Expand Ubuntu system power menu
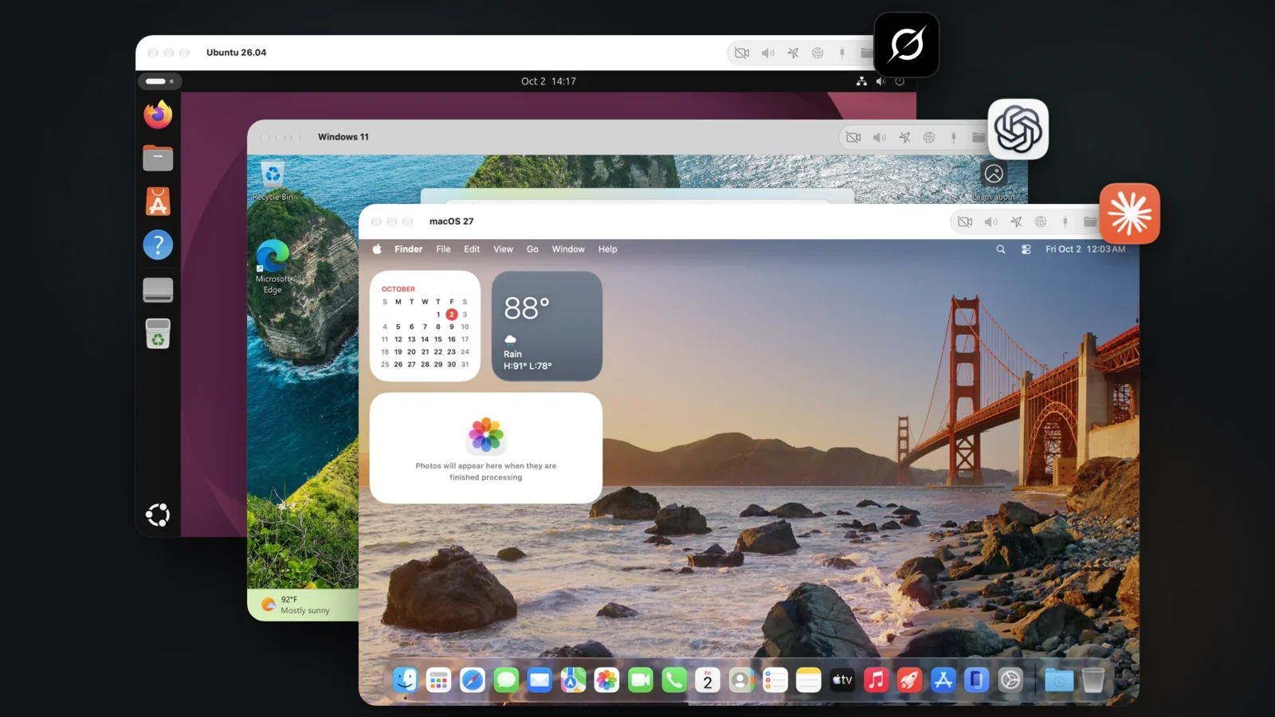Screen dimensions: 1275x717 click(x=900, y=81)
